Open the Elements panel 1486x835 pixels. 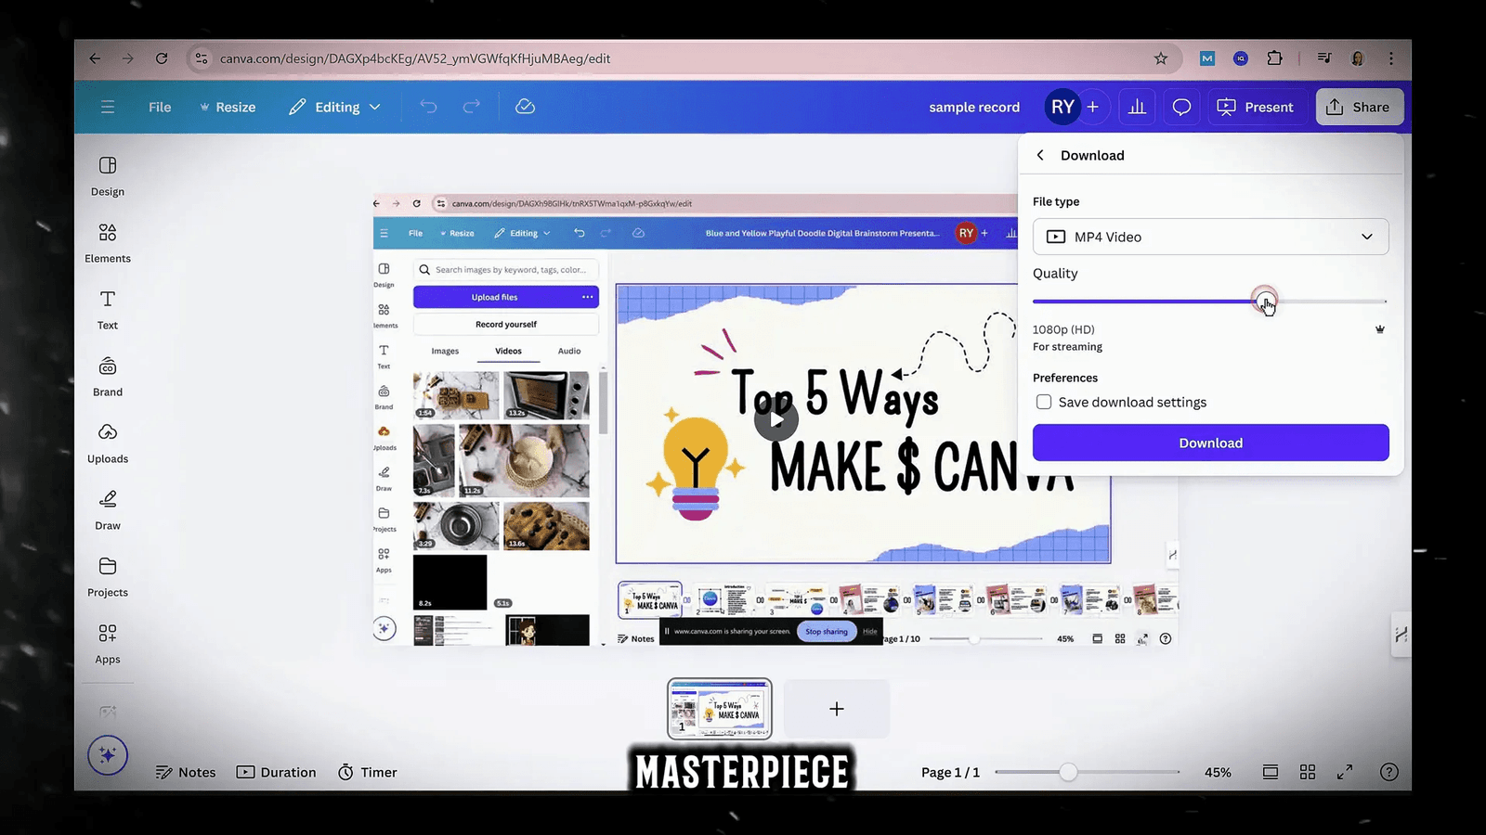coord(108,242)
